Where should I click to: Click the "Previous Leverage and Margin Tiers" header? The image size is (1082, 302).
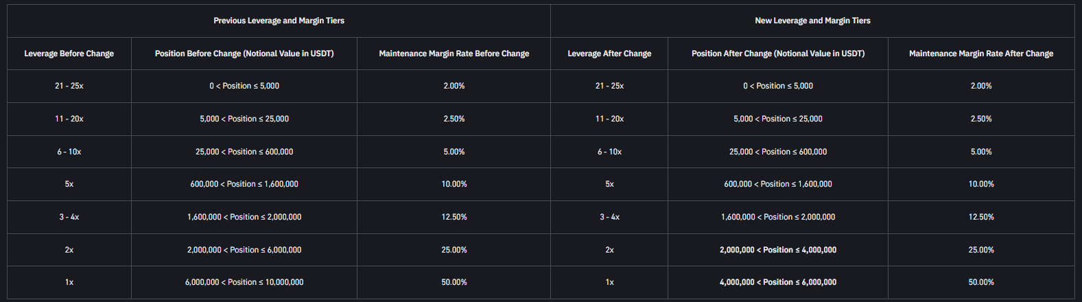[x=279, y=21]
